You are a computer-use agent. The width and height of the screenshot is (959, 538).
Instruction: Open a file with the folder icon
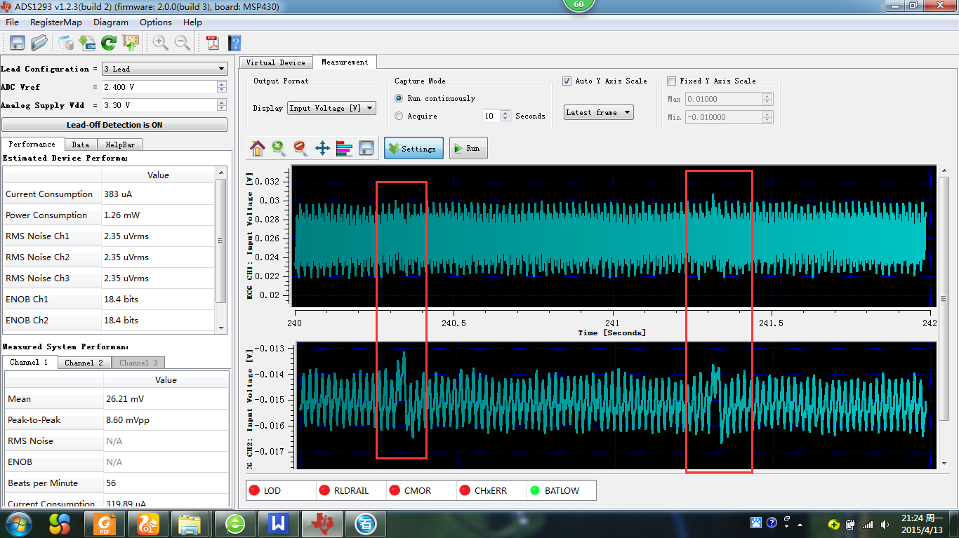click(39, 43)
